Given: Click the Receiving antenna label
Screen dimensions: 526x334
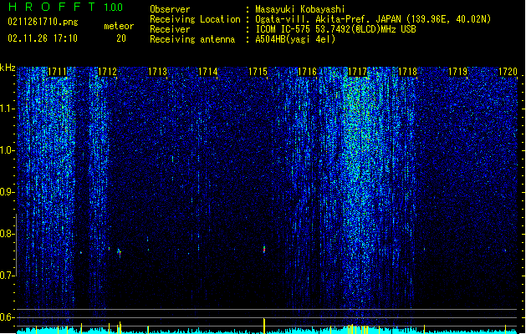Looking at the screenshot, I should pyautogui.click(x=192, y=39).
